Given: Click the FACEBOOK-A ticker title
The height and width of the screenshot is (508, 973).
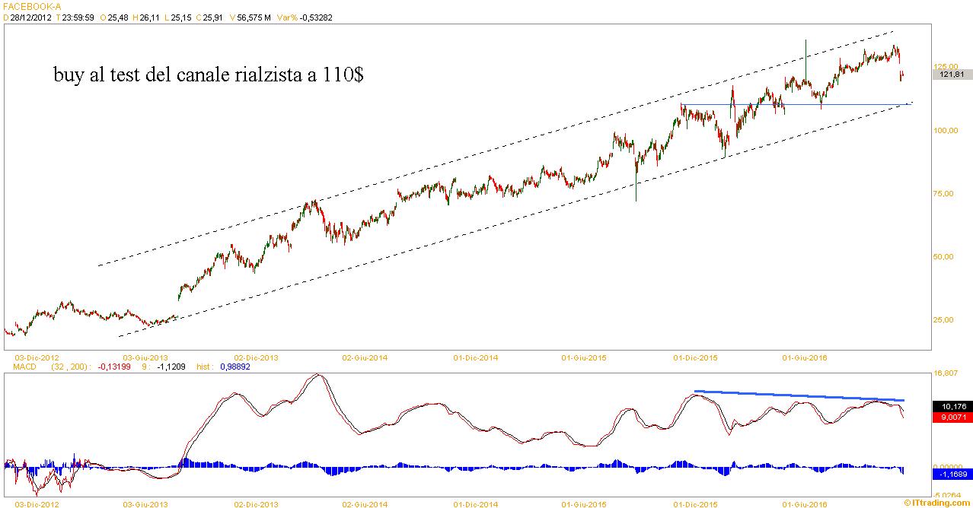Looking at the screenshot, I should tap(31, 6).
